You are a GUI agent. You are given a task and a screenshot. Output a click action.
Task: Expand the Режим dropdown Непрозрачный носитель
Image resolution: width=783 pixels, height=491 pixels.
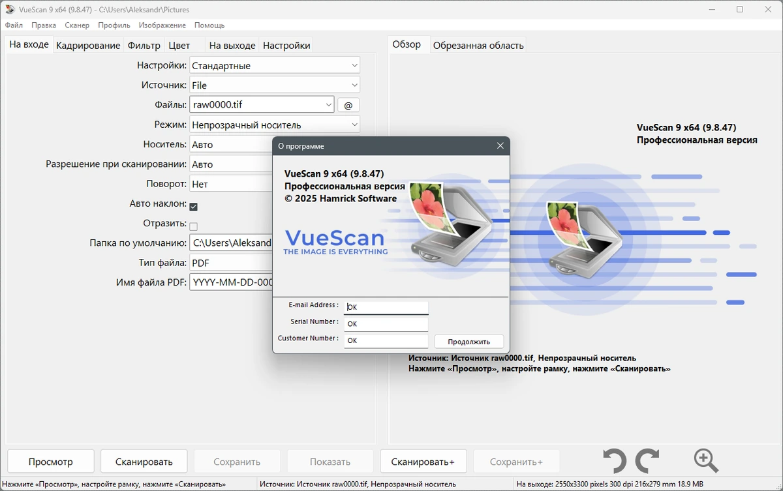click(275, 125)
